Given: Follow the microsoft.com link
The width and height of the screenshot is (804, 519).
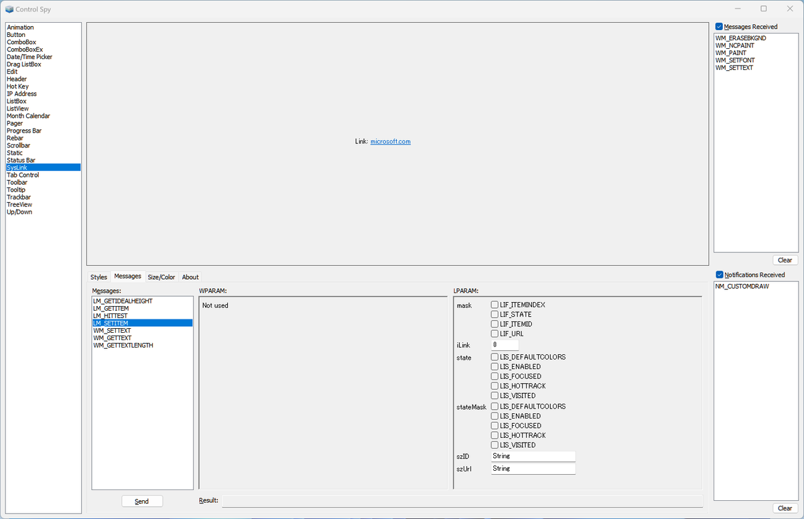Looking at the screenshot, I should [391, 141].
